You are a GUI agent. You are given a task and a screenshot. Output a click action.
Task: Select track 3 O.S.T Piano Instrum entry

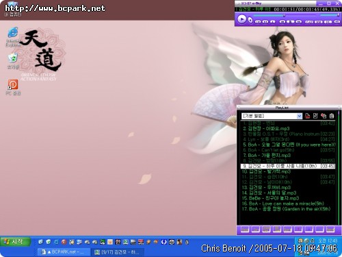(288, 134)
